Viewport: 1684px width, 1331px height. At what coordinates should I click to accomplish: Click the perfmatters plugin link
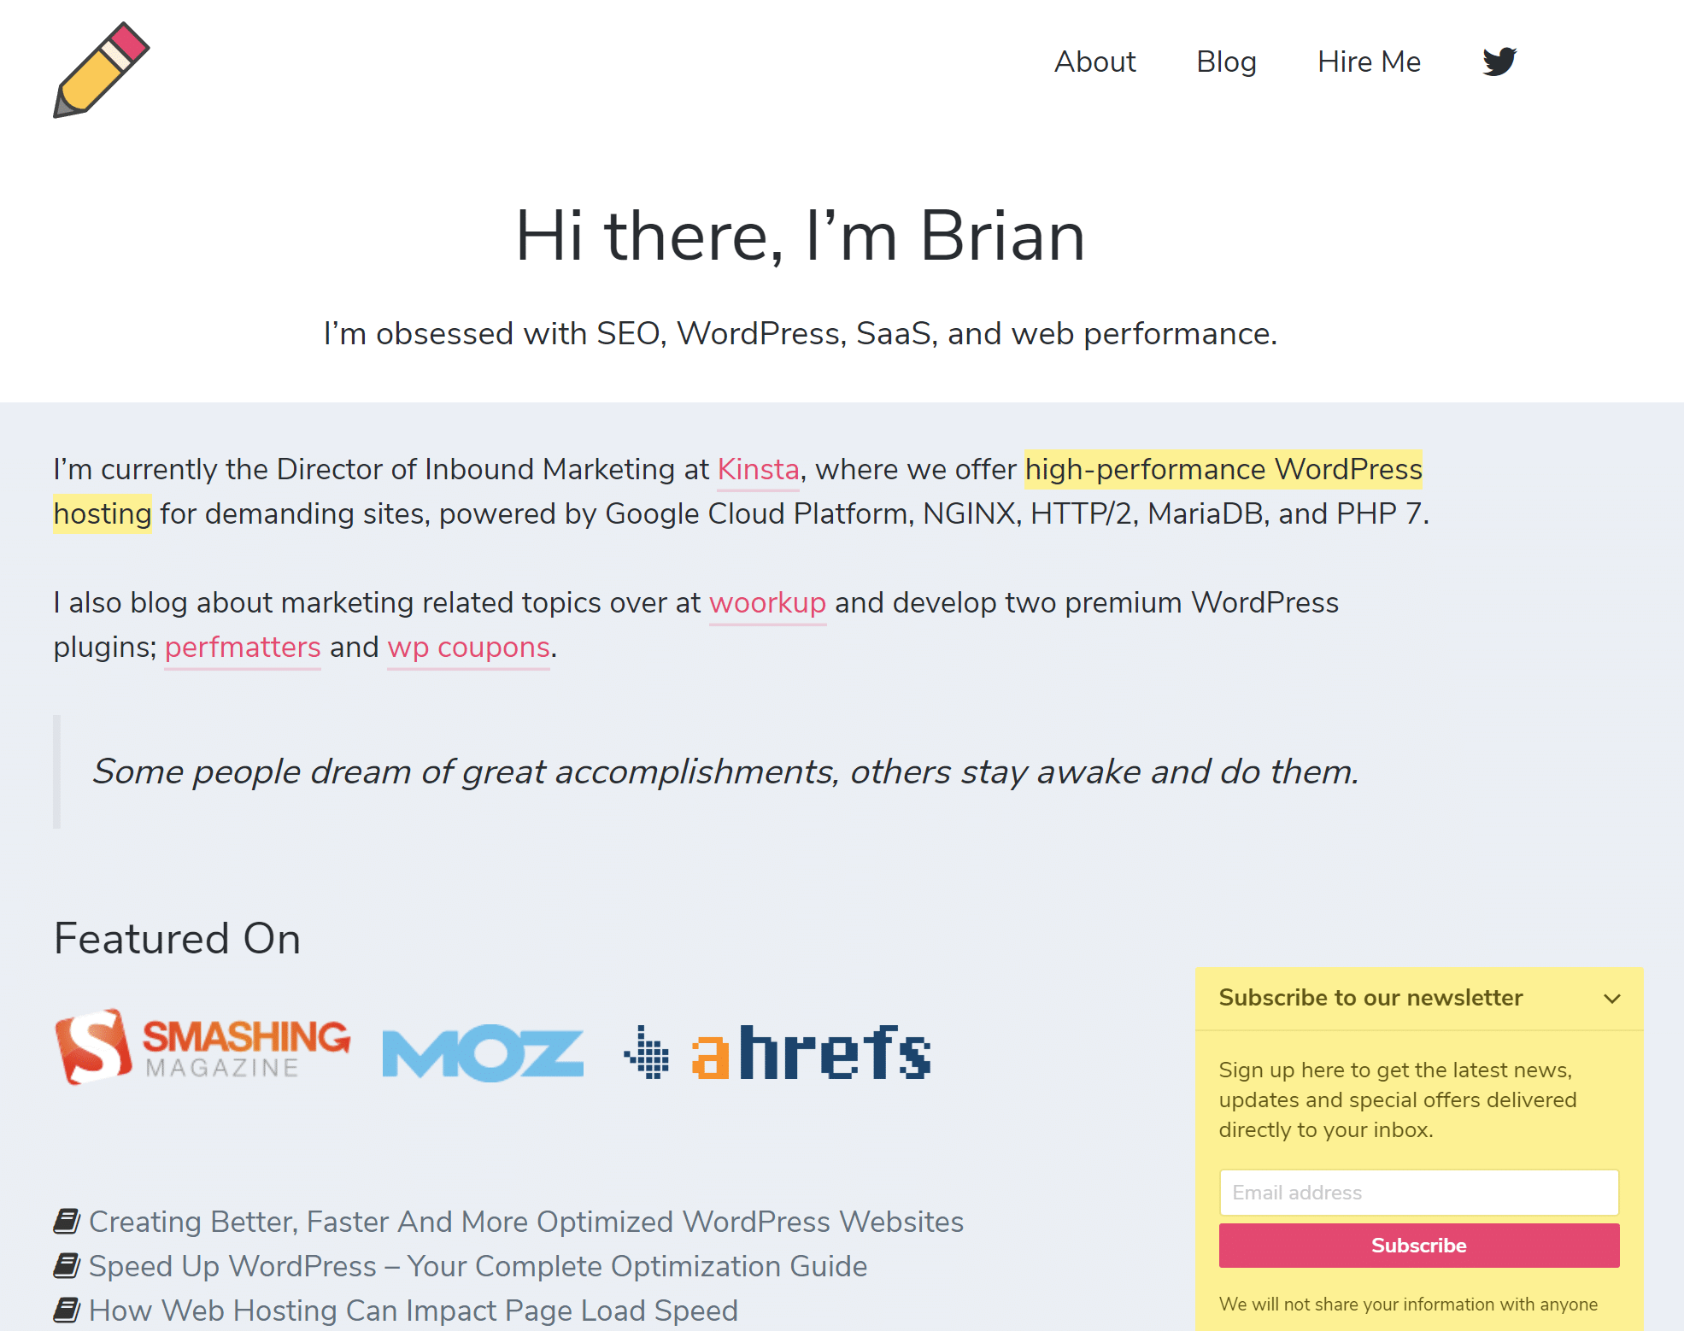coord(241,647)
